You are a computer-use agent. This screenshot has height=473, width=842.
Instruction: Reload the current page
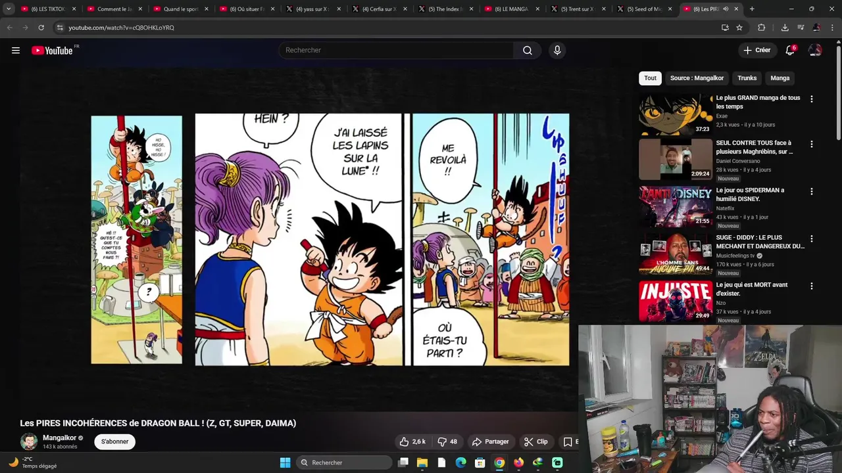click(41, 28)
